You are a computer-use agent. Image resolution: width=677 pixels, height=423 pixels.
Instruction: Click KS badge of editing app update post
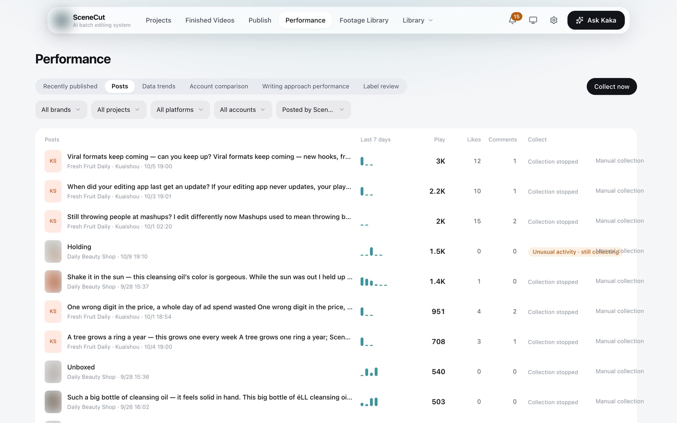point(53,191)
